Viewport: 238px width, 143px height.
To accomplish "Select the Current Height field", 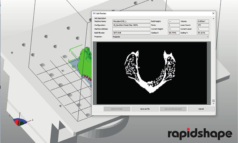I will point(174,29).
